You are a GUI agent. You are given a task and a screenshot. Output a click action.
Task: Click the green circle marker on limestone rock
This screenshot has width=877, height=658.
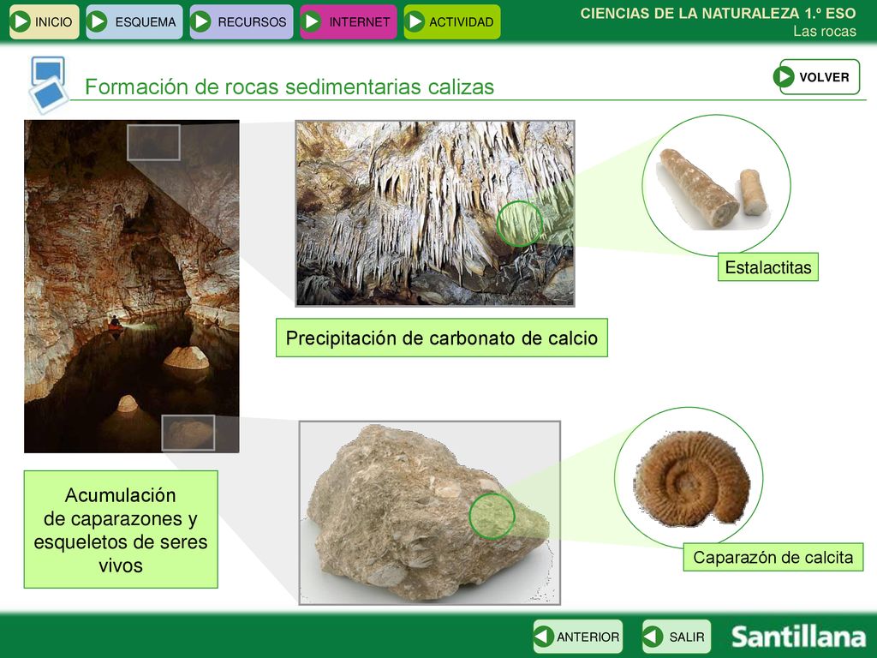[492, 516]
